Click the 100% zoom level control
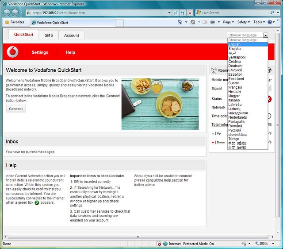283x249 pixels. point(264,244)
